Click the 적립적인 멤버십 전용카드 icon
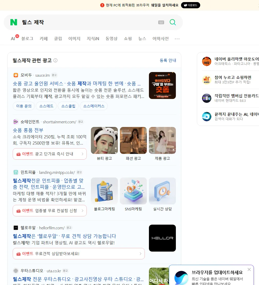 (207, 98)
